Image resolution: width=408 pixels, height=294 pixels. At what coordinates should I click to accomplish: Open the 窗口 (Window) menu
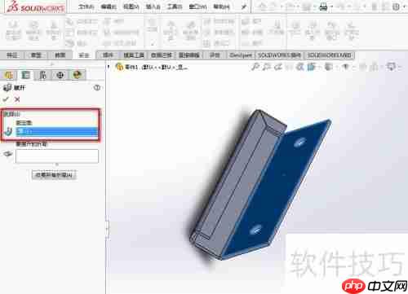[x=197, y=7]
